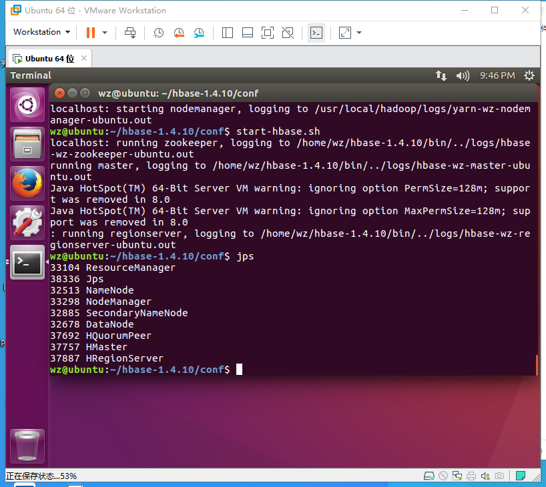Launch Firefox from the Ubuntu launcher
The height and width of the screenshot is (487, 546).
pos(27,183)
